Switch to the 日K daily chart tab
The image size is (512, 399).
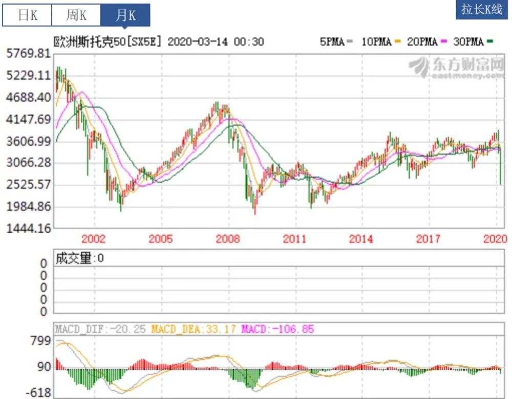[27, 15]
